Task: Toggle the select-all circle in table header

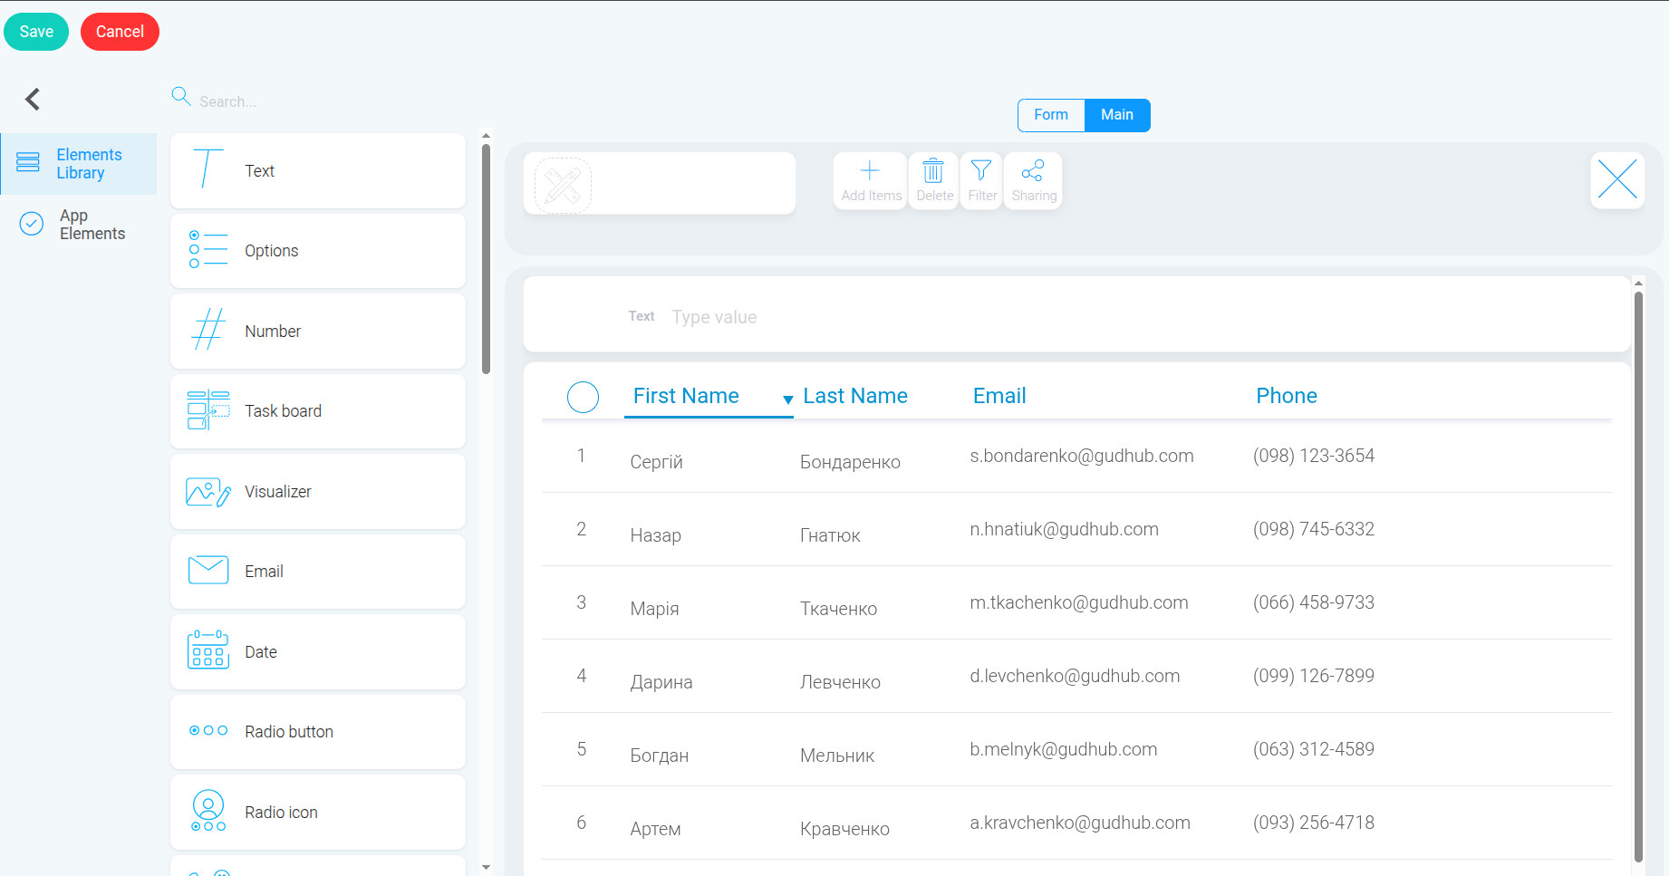Action: tap(583, 397)
